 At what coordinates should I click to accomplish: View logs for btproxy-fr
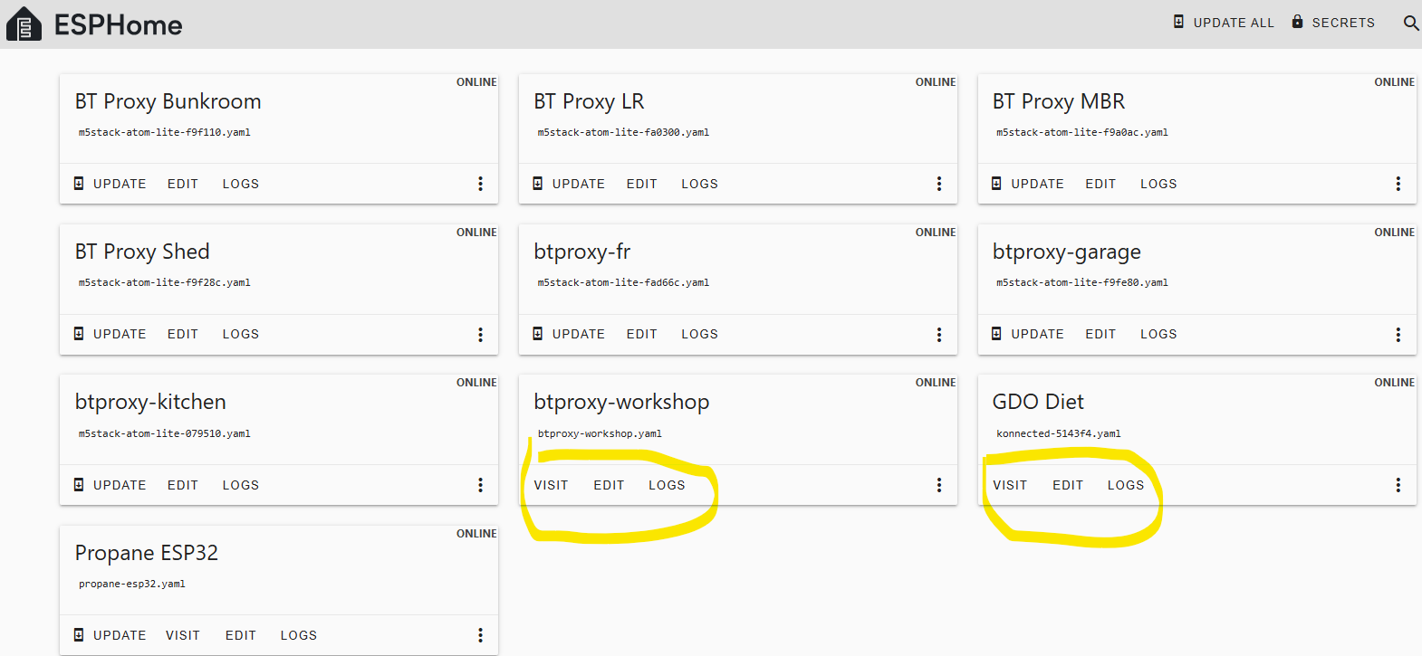(x=700, y=334)
